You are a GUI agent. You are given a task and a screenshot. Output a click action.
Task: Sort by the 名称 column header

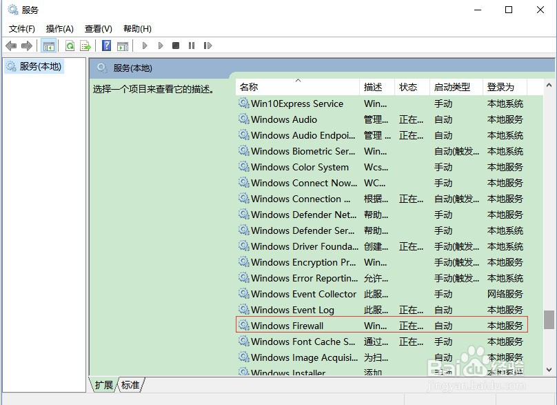pos(297,87)
